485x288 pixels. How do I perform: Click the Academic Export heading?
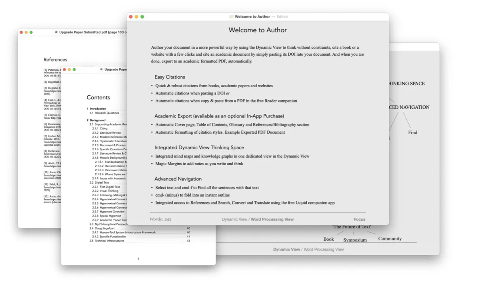[219, 116]
